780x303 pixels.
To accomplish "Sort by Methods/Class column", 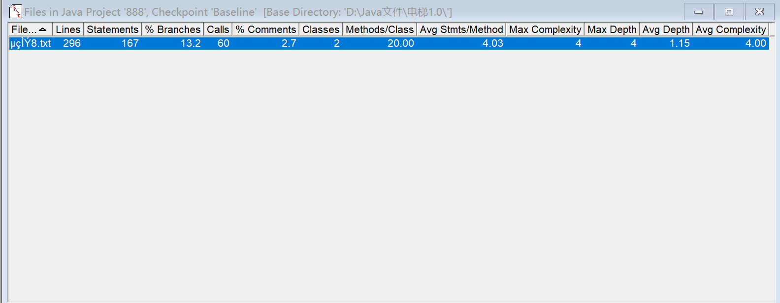I will [x=379, y=30].
